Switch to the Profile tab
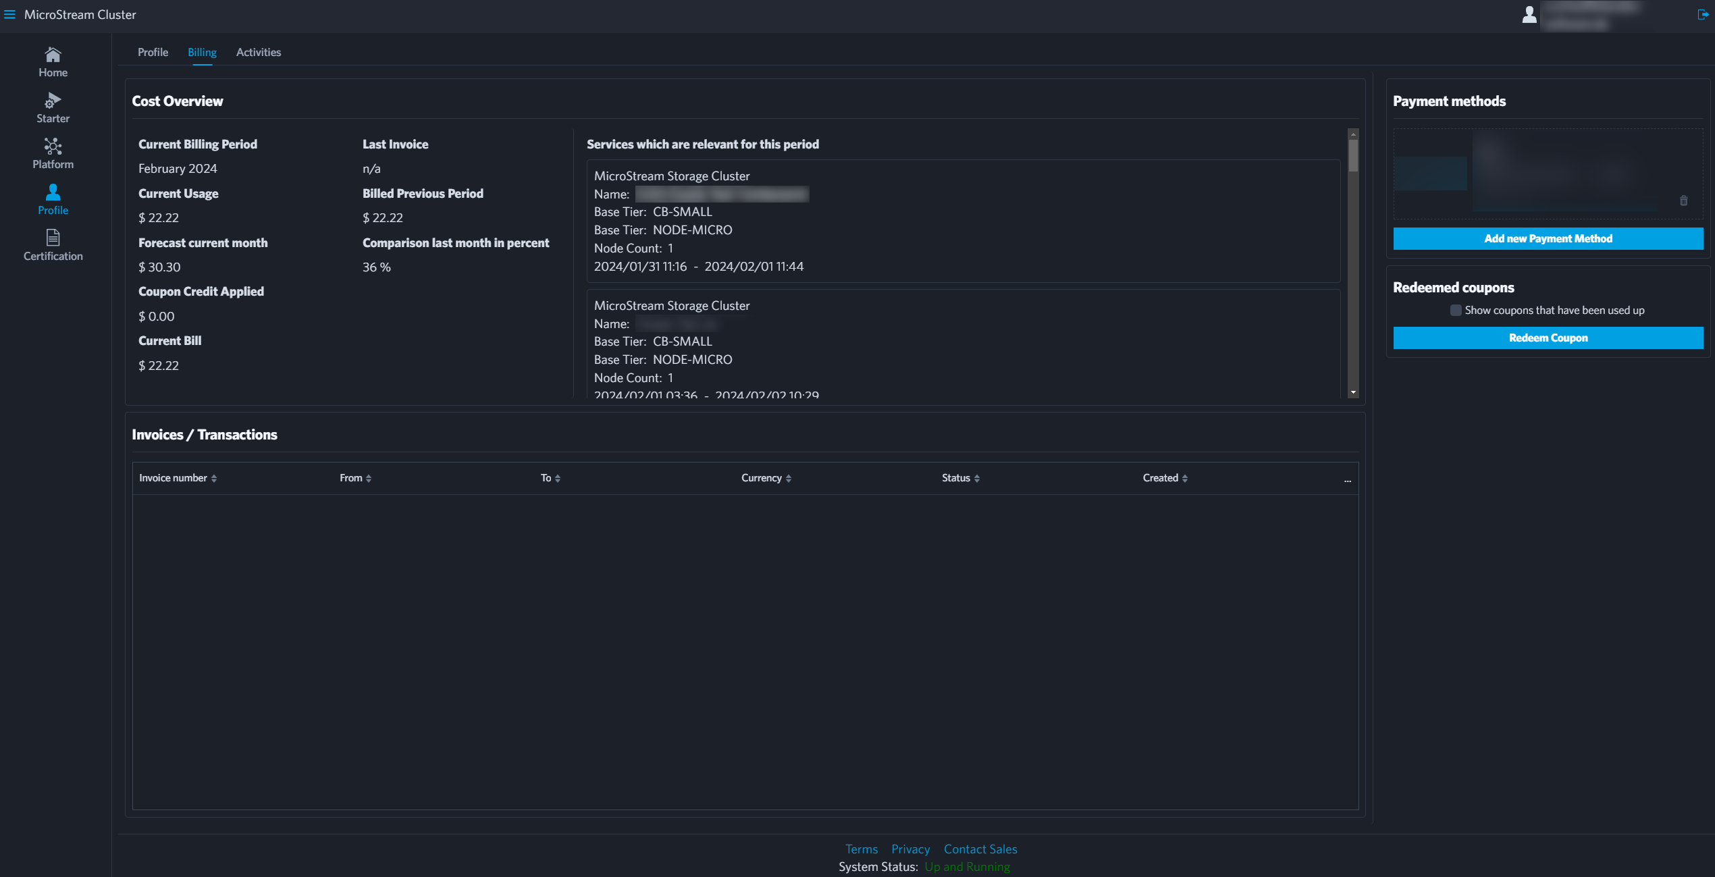Screen dimensions: 1715x877 (x=153, y=52)
